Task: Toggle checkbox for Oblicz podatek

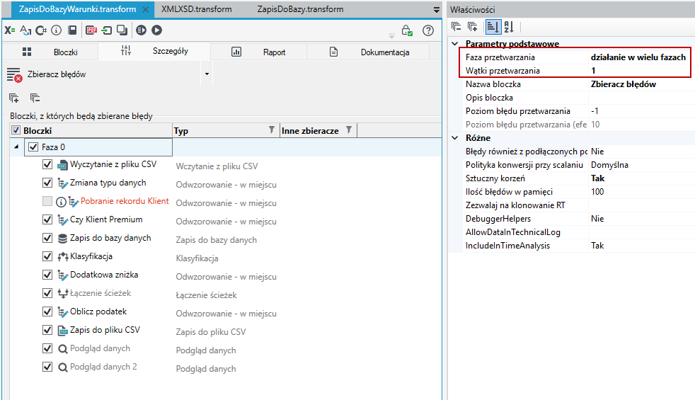Action: click(47, 312)
